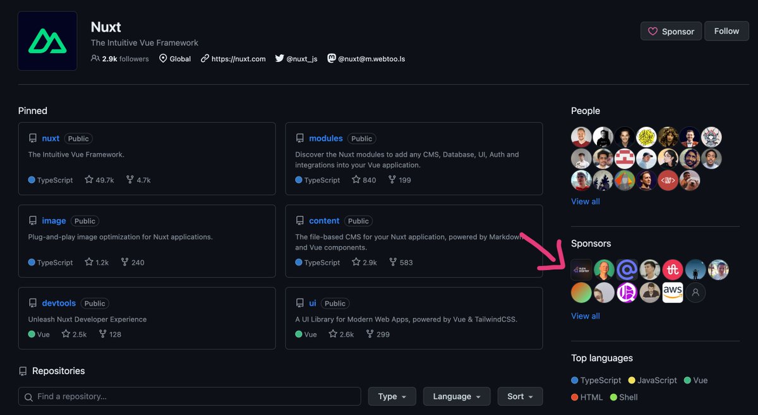Click the Pinned section heading
Screen dimensions: 758x415
pyautogui.click(x=33, y=110)
